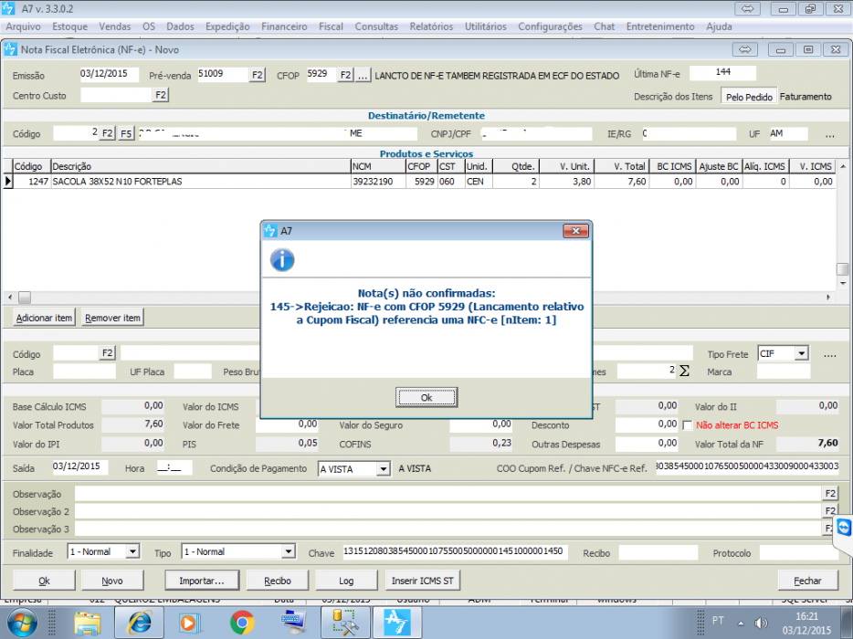This screenshot has height=639, width=853.
Task: Click the ellipsis next to Tipo Frete
Action: (829, 354)
